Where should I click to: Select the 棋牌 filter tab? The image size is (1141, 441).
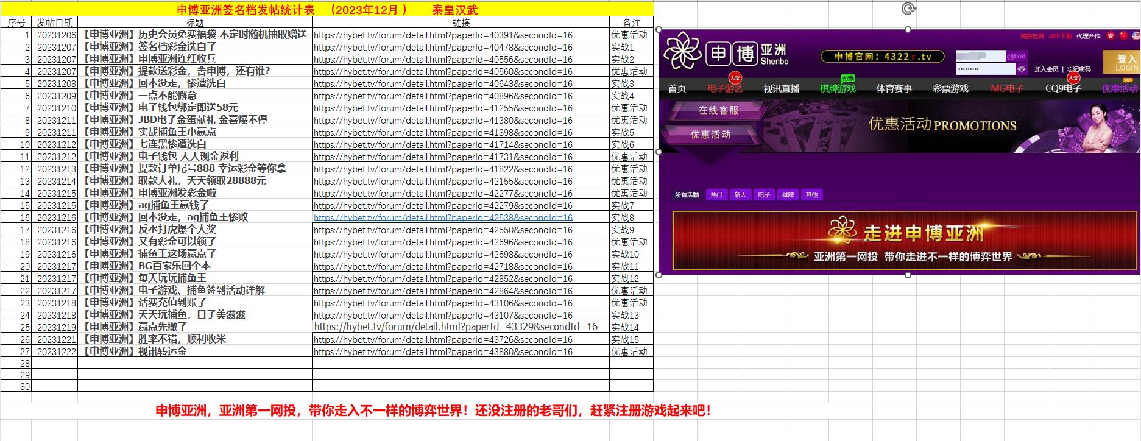point(788,195)
